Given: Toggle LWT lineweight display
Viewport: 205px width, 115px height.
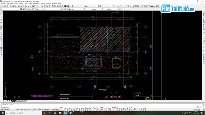Looking at the screenshot, I should click(x=52, y=110).
